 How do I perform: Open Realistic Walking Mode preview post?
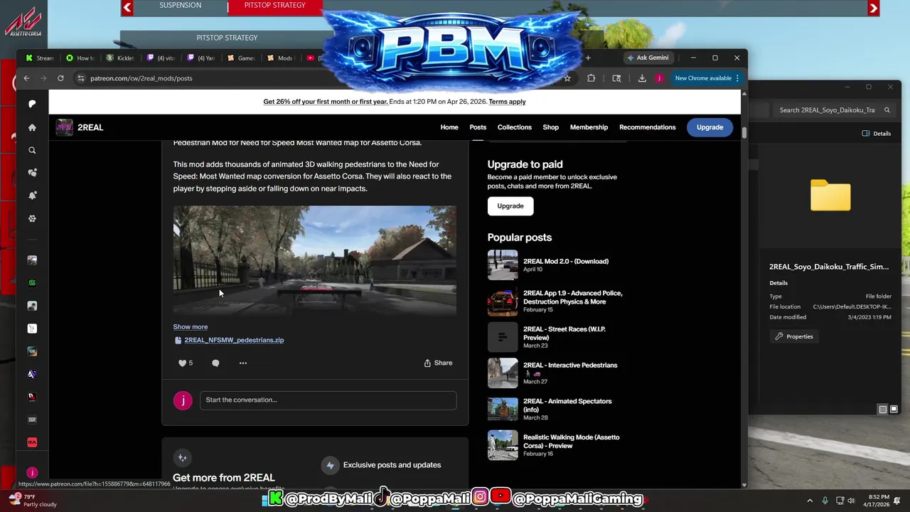571,441
